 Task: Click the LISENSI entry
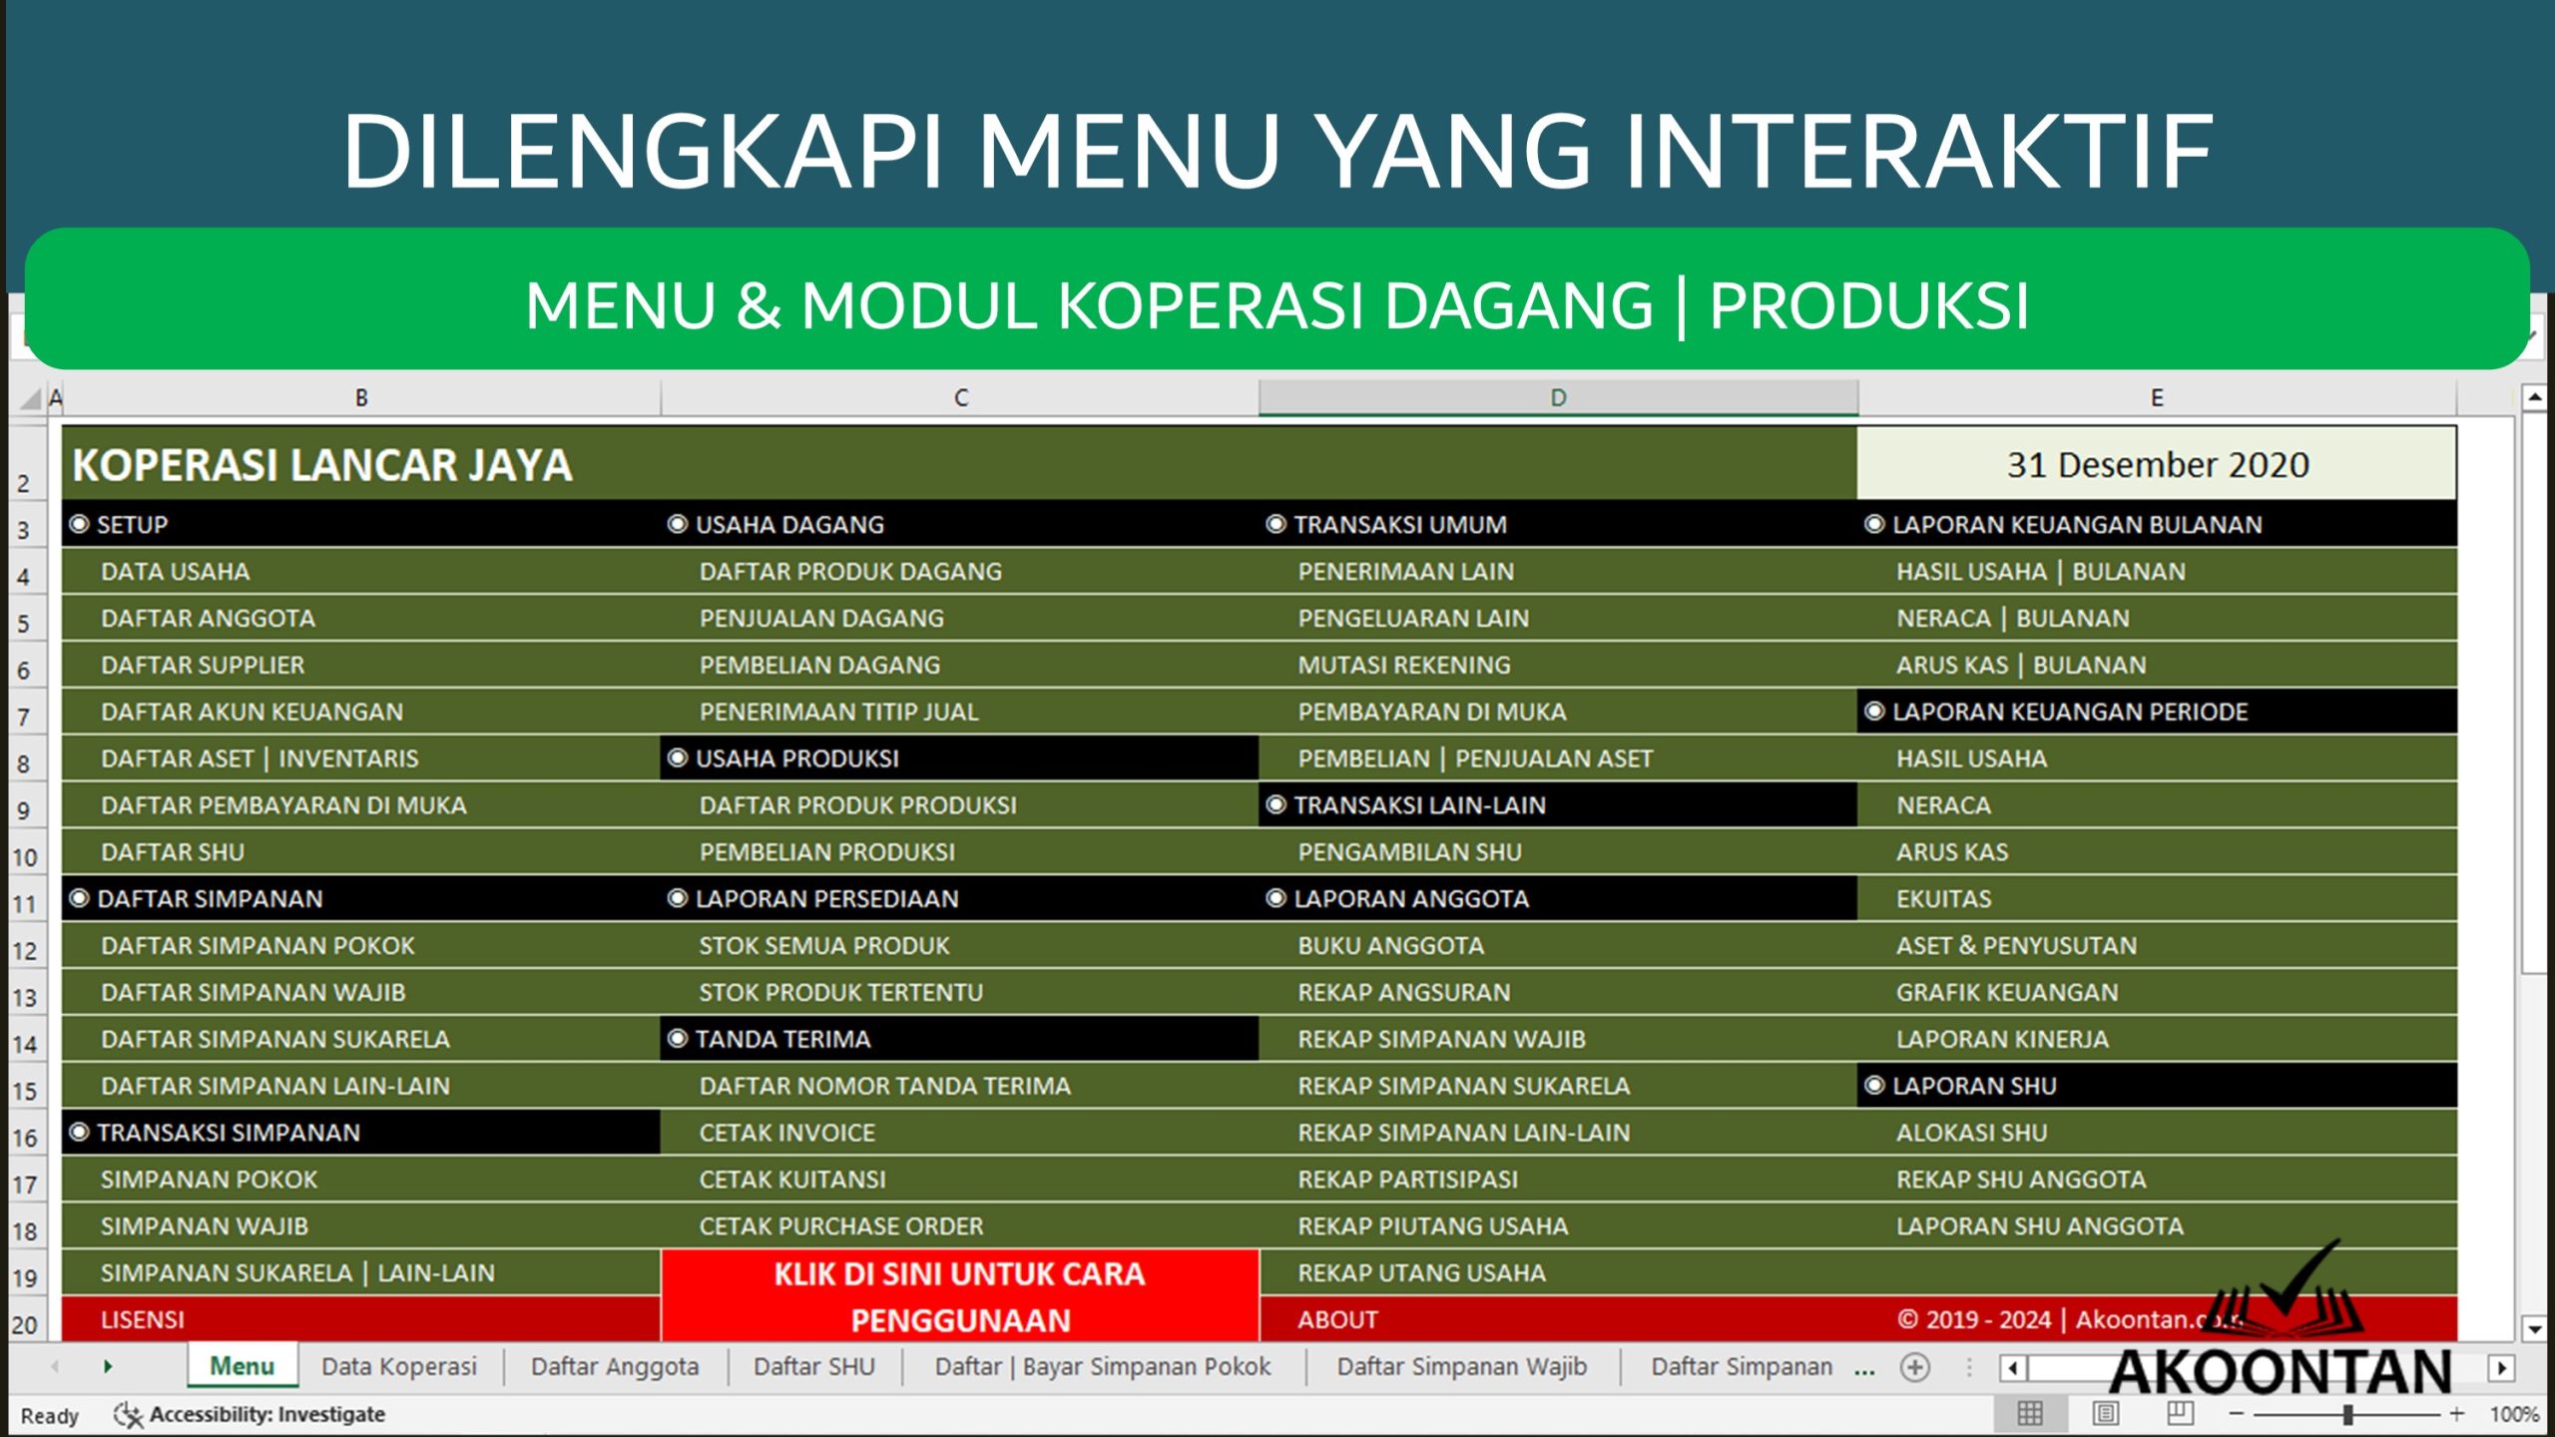pyautogui.click(x=141, y=1319)
